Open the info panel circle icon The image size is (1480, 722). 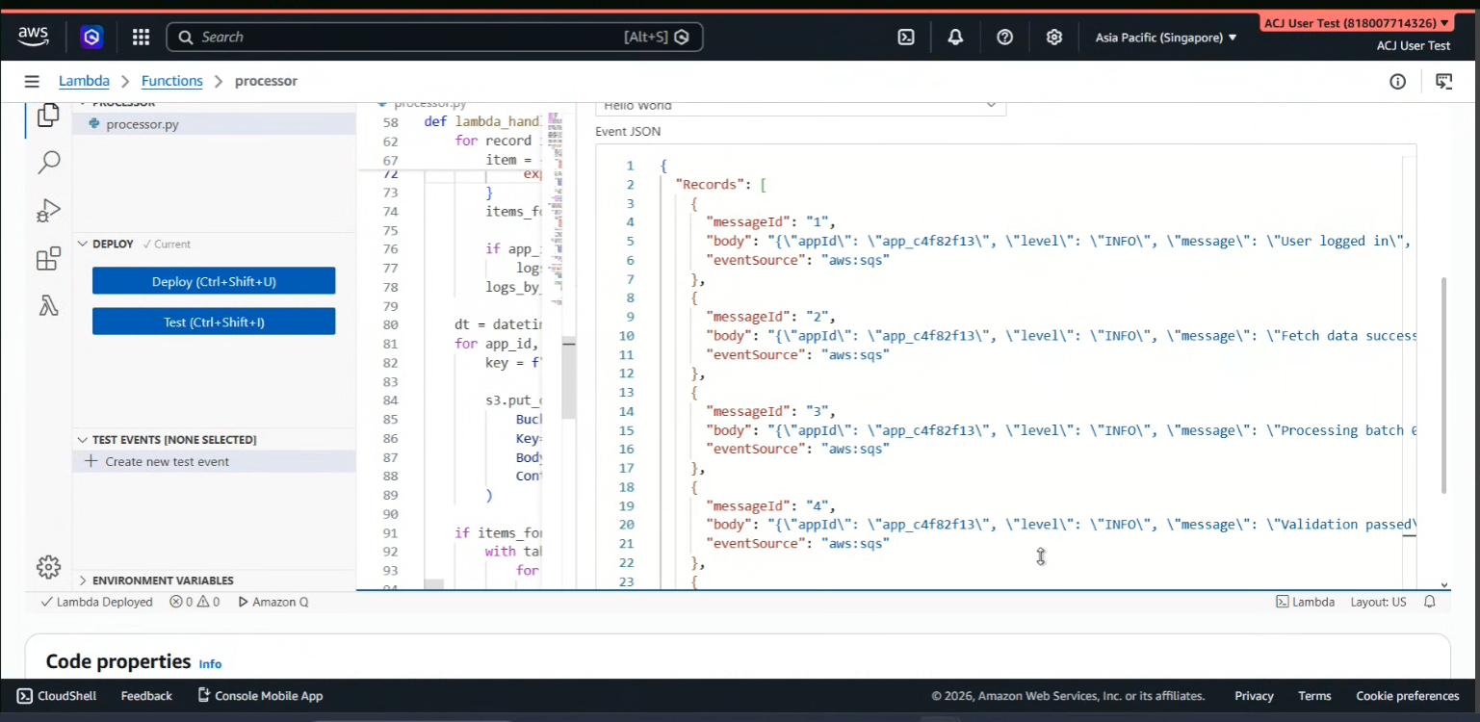(x=1397, y=82)
